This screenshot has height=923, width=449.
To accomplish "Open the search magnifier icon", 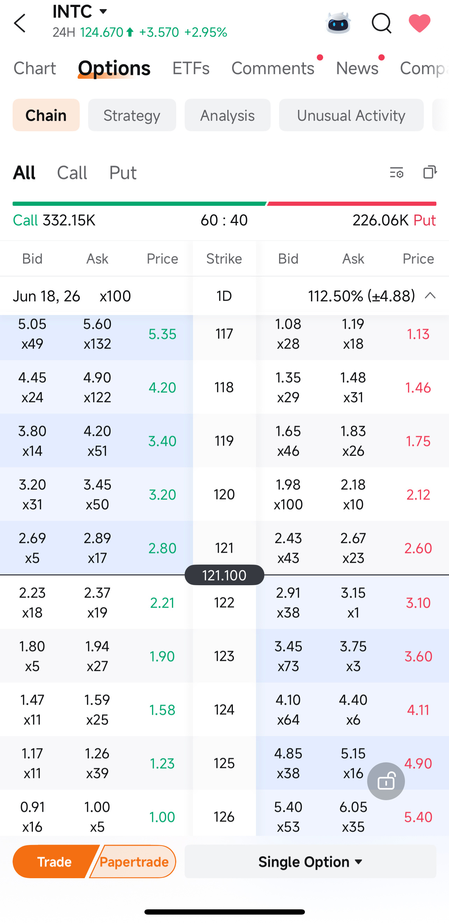I will coord(381,23).
